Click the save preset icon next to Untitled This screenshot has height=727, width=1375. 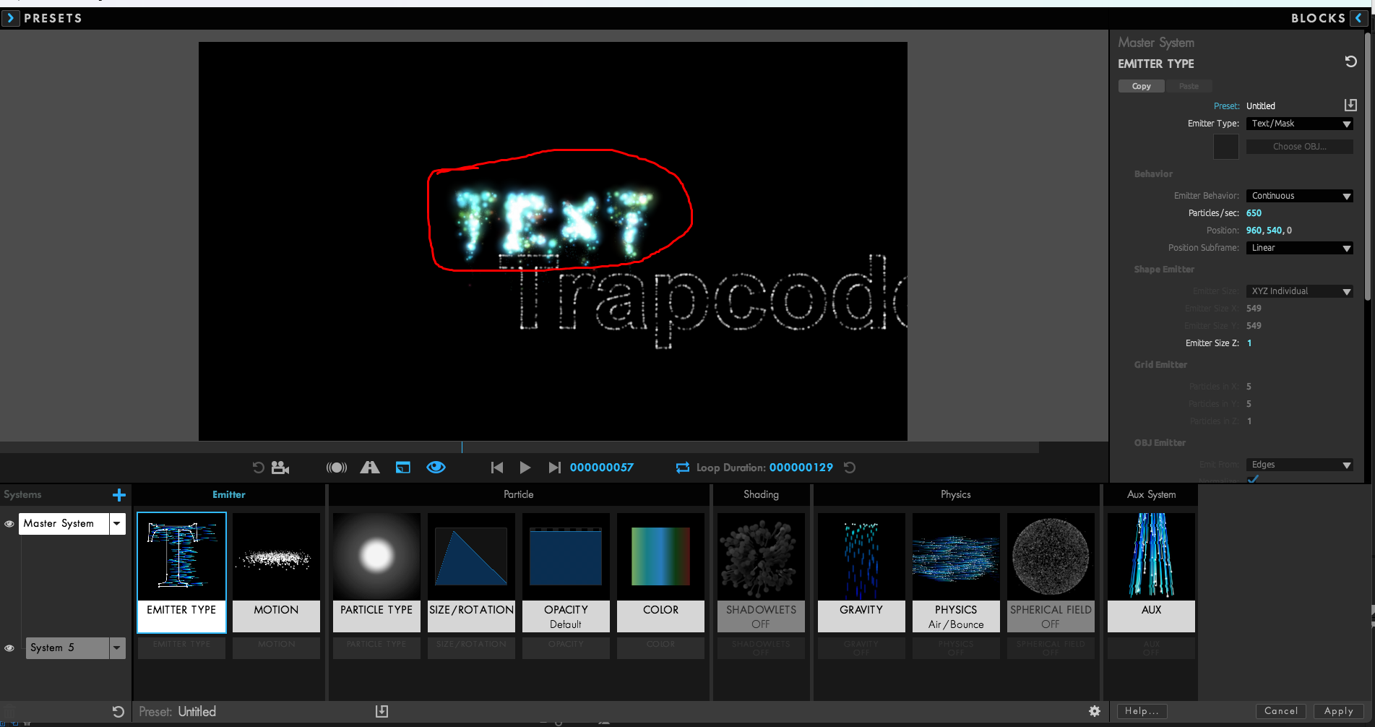tap(1350, 105)
